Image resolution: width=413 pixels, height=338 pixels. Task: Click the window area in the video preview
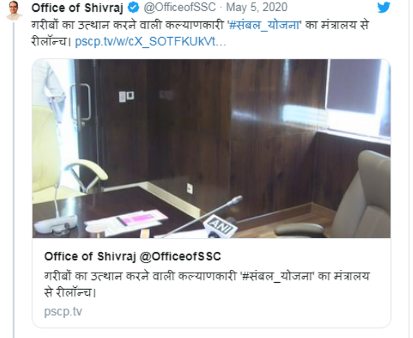tap(353, 87)
